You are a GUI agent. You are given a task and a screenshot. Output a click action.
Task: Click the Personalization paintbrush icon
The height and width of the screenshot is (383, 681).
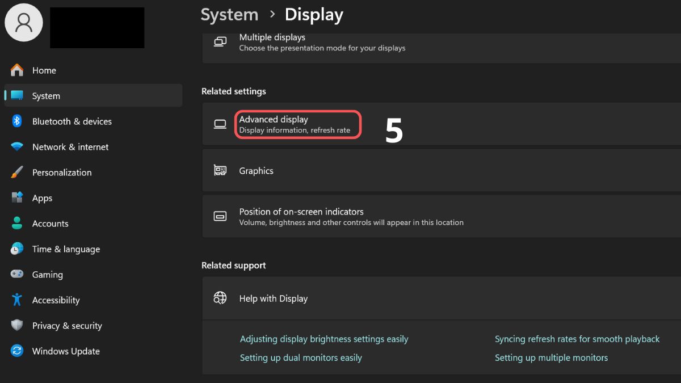click(17, 172)
